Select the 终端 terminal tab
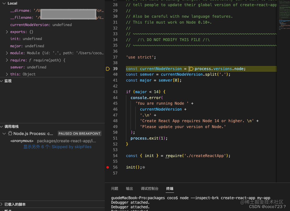The image size is (290, 211). coord(170,188)
